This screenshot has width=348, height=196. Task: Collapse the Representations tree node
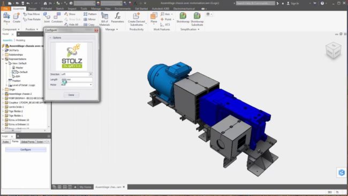3,59
